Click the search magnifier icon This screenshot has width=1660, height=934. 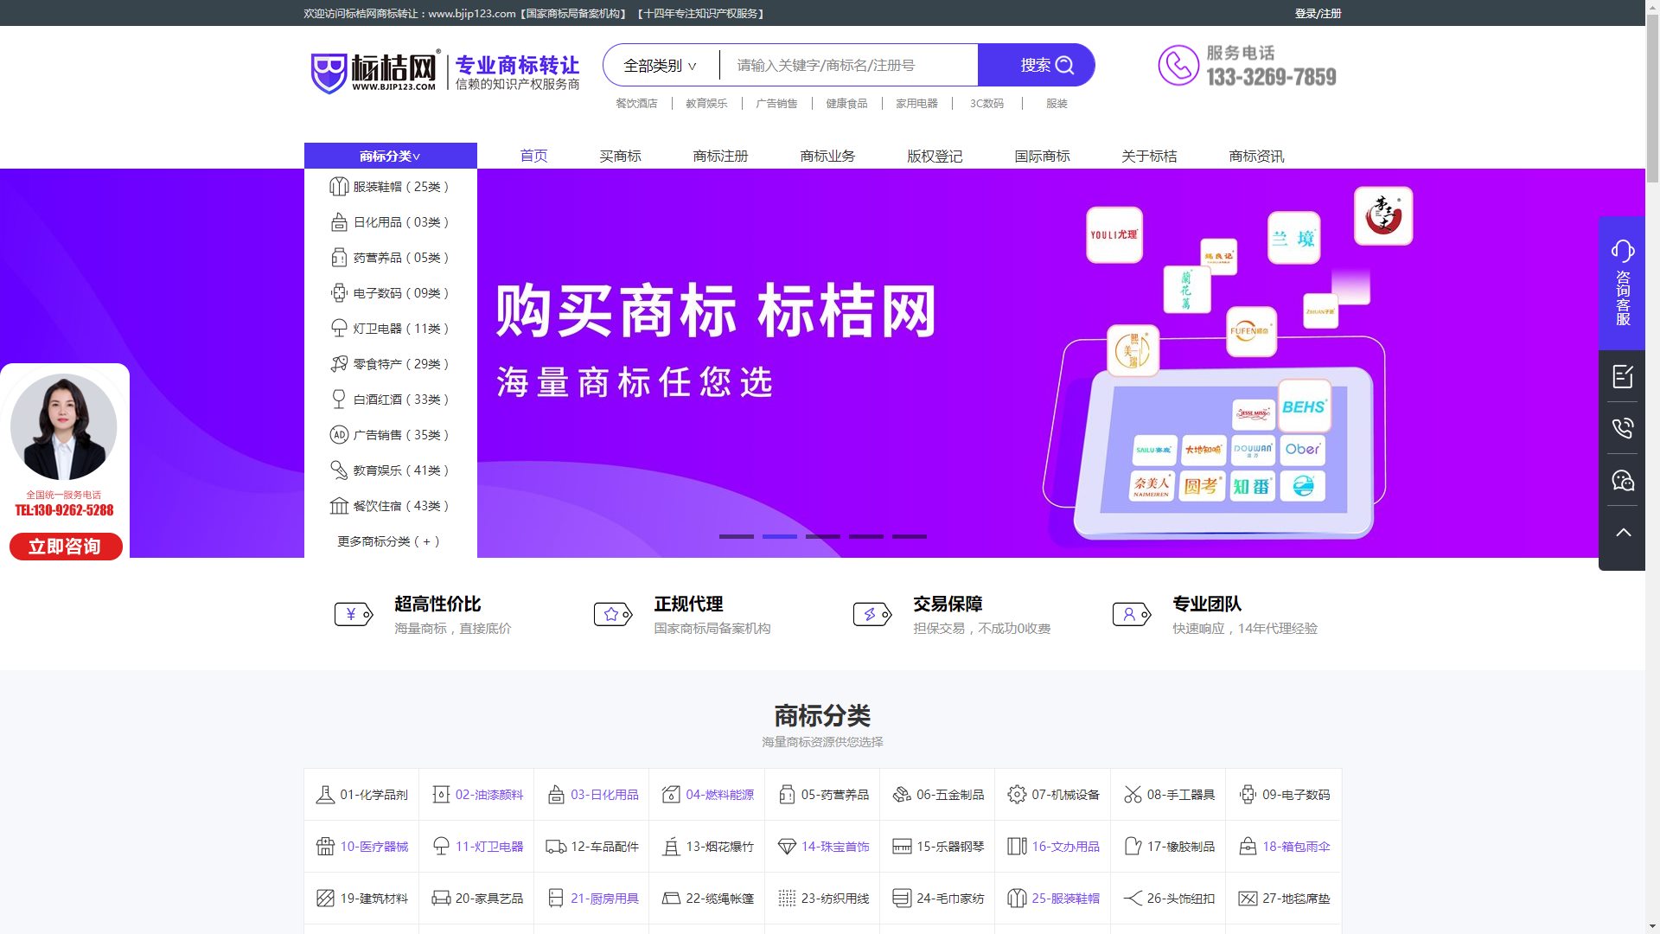pyautogui.click(x=1063, y=64)
